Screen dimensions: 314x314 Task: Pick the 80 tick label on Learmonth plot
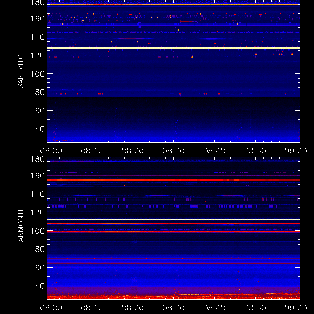coord(40,249)
